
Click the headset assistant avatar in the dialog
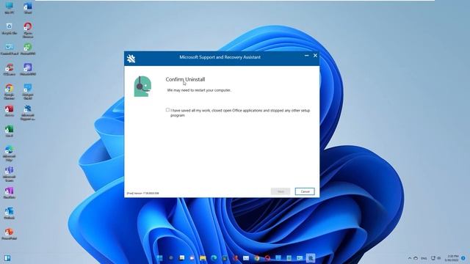coord(142,87)
